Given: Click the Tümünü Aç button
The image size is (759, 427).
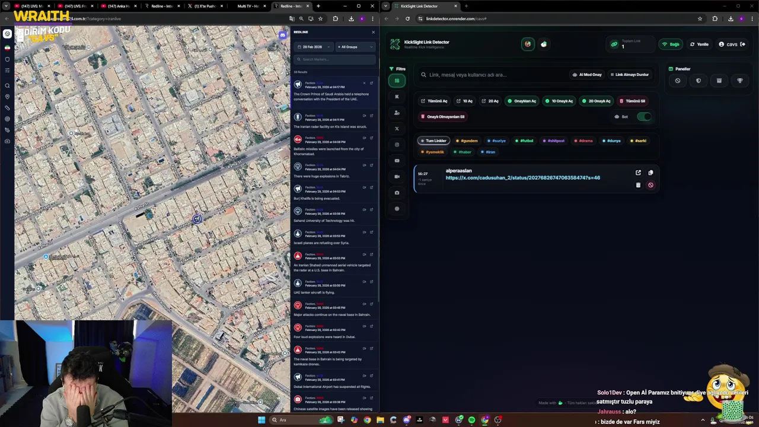Looking at the screenshot, I should click(434, 101).
